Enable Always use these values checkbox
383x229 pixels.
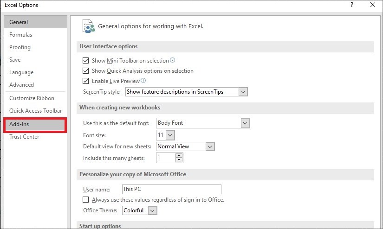(x=85, y=200)
